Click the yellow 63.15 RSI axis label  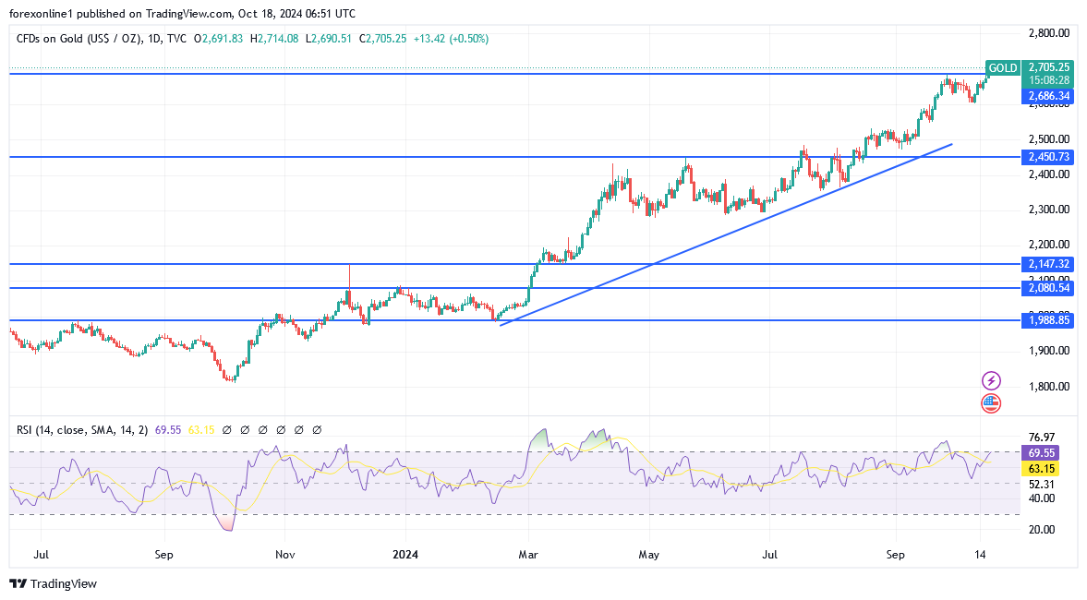pyautogui.click(x=1041, y=469)
